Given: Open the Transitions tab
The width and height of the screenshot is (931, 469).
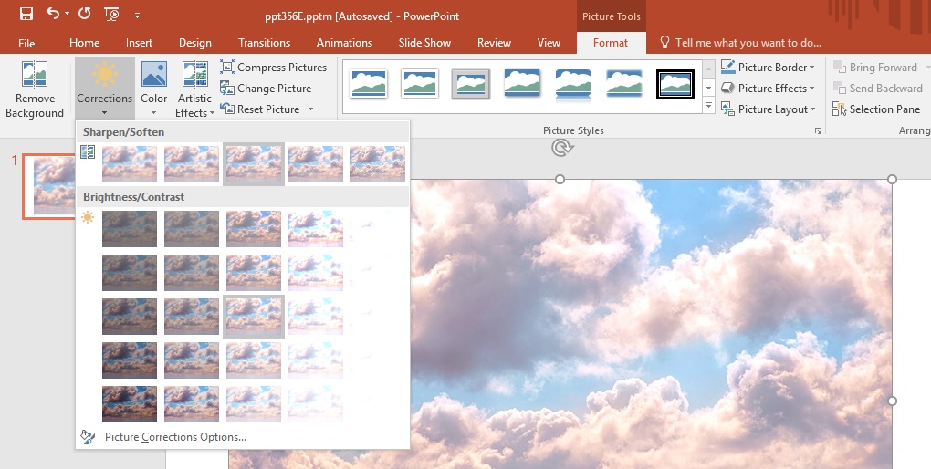Looking at the screenshot, I should coord(264,43).
